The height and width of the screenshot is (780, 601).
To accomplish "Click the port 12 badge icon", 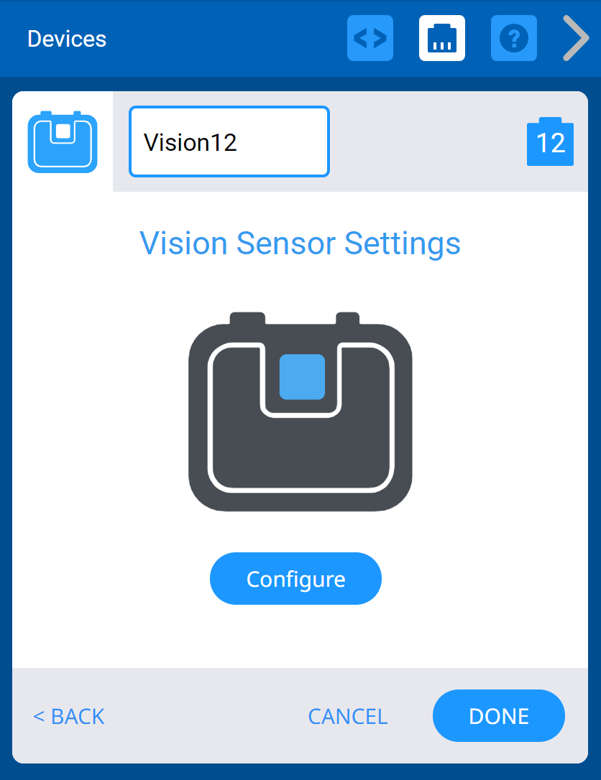I will point(550,142).
